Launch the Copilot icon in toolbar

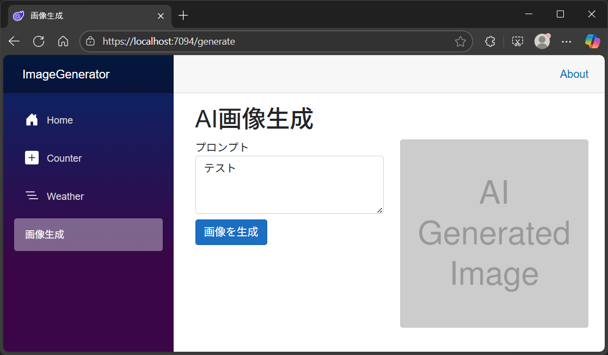coord(593,41)
